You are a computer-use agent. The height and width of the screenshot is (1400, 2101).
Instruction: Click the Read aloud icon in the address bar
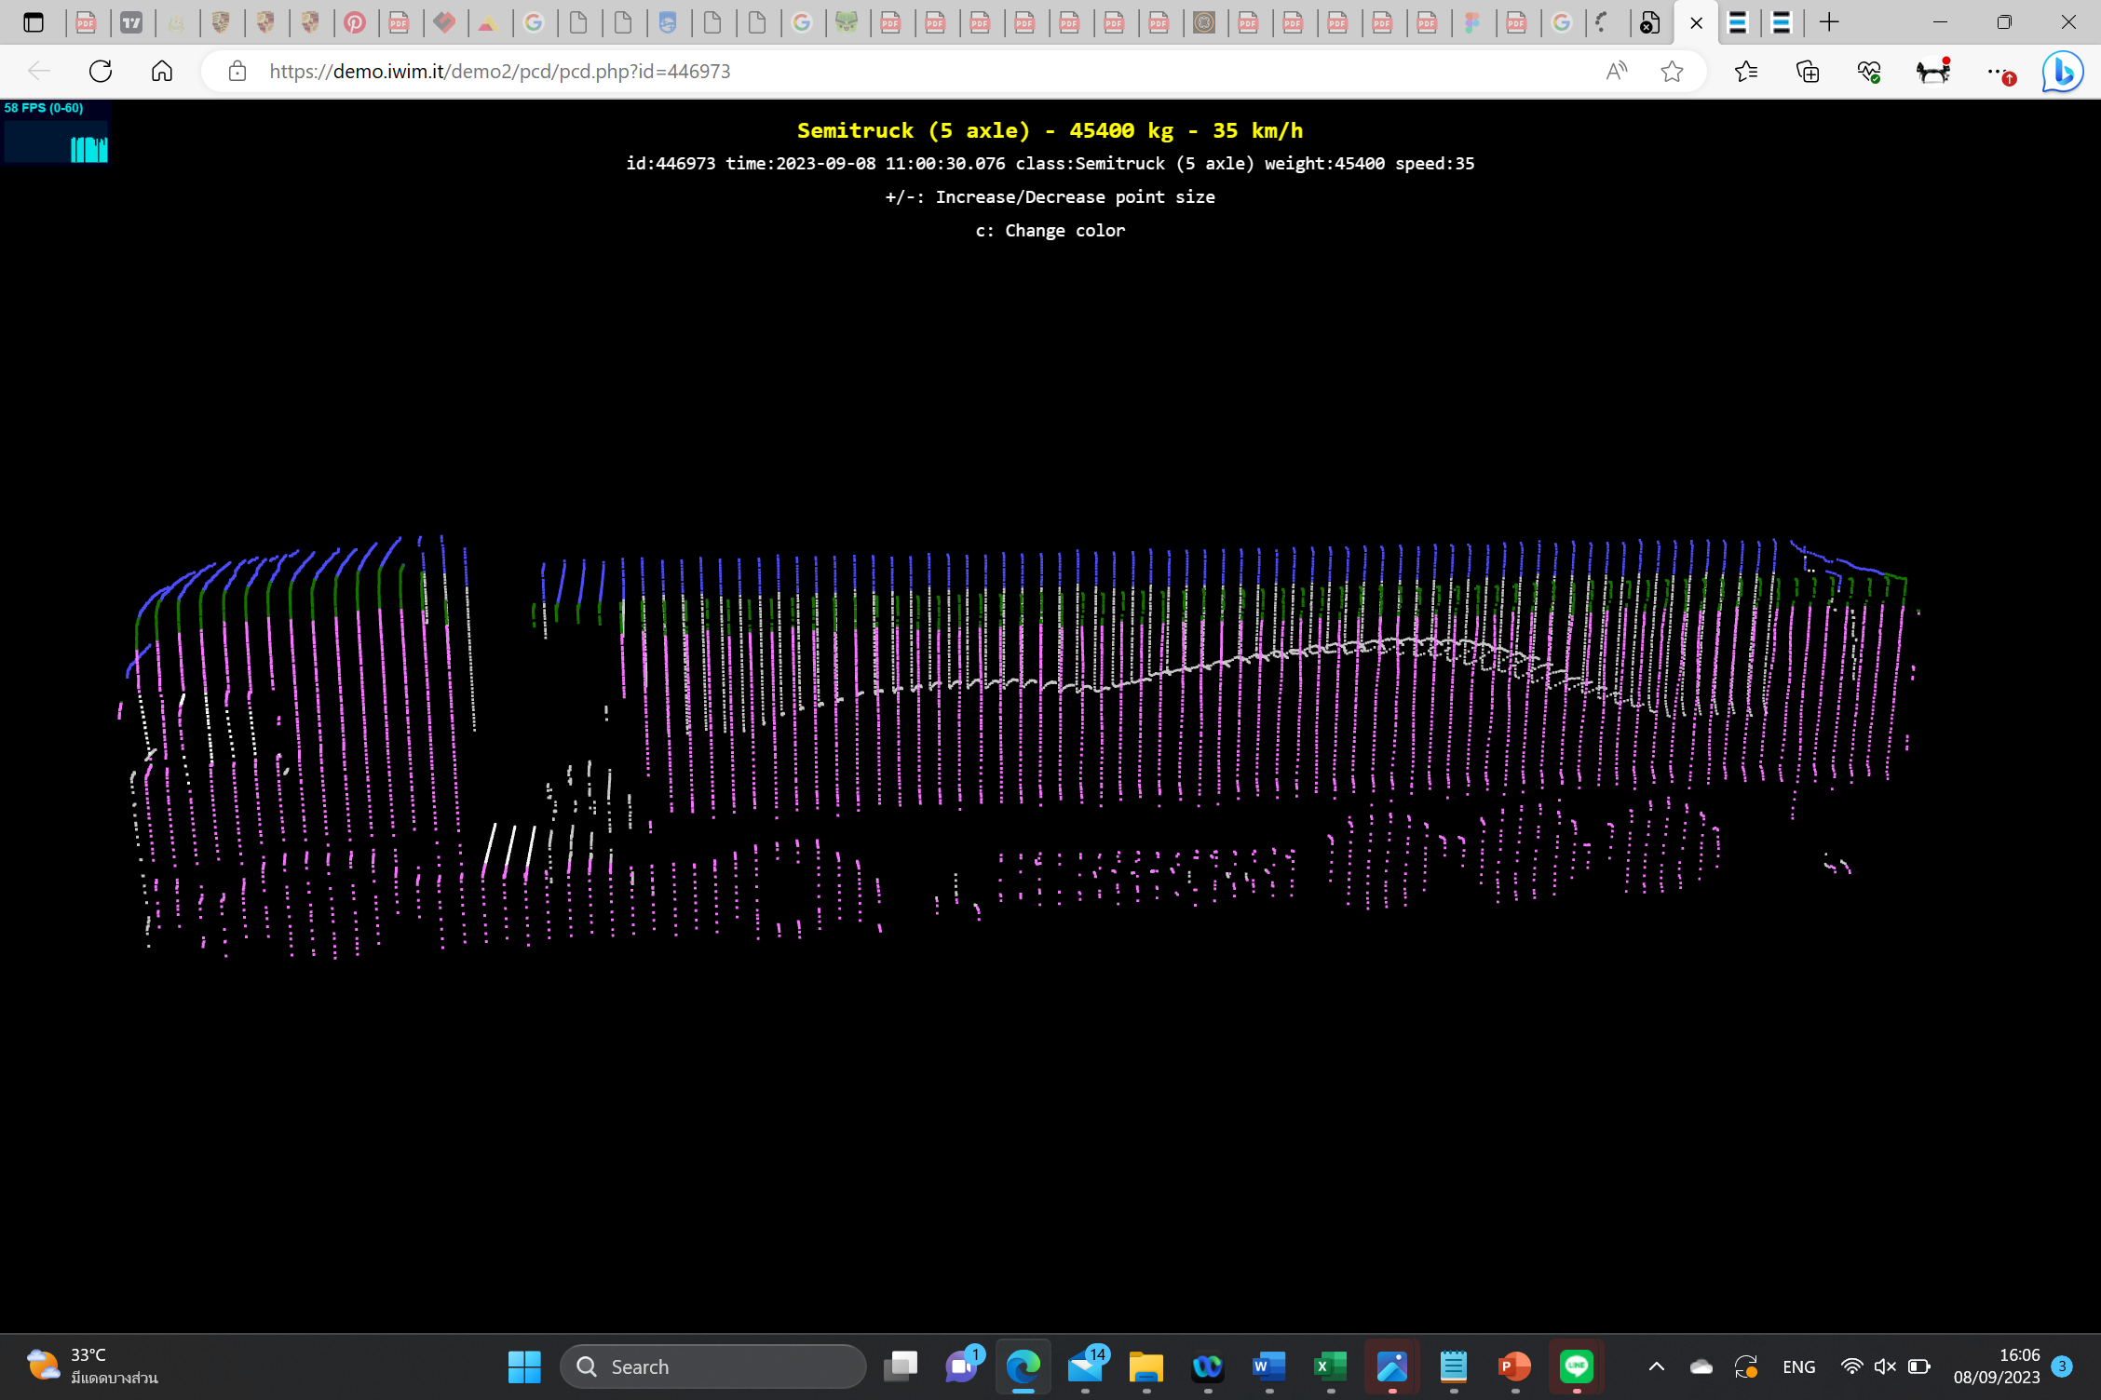point(1617,71)
